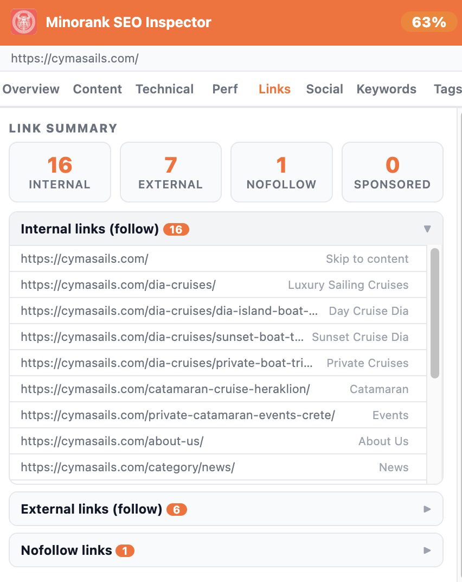Click the 'Events' anchor text
This screenshot has width=462, height=582.
390,415
